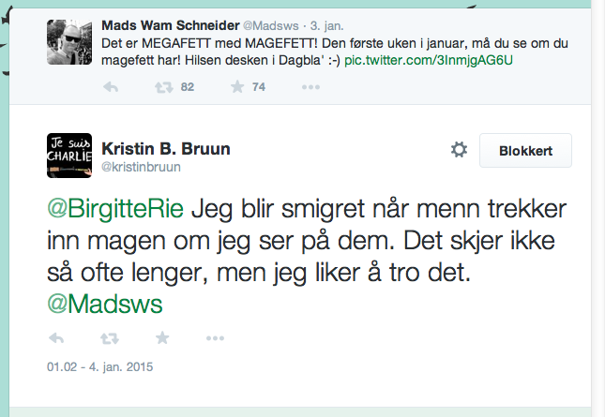Click the Blokkert button
The width and height of the screenshot is (605, 417).
coord(525,150)
